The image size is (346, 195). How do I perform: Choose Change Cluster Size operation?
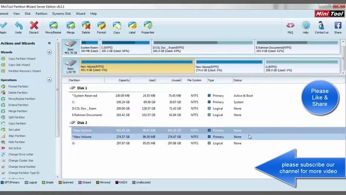(21, 161)
